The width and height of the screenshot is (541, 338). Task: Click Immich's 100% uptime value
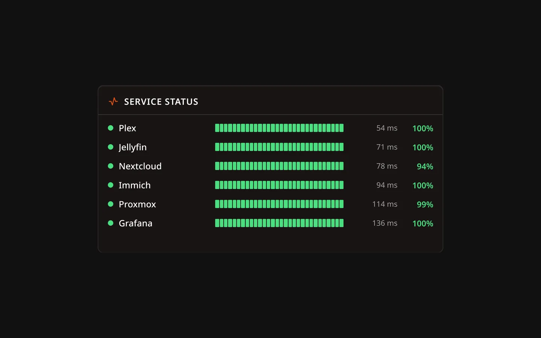(423, 186)
